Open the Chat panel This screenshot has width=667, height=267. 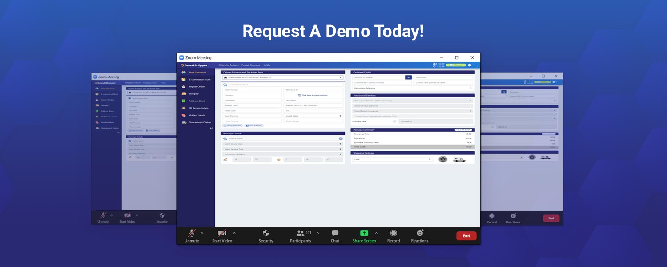coord(335,236)
